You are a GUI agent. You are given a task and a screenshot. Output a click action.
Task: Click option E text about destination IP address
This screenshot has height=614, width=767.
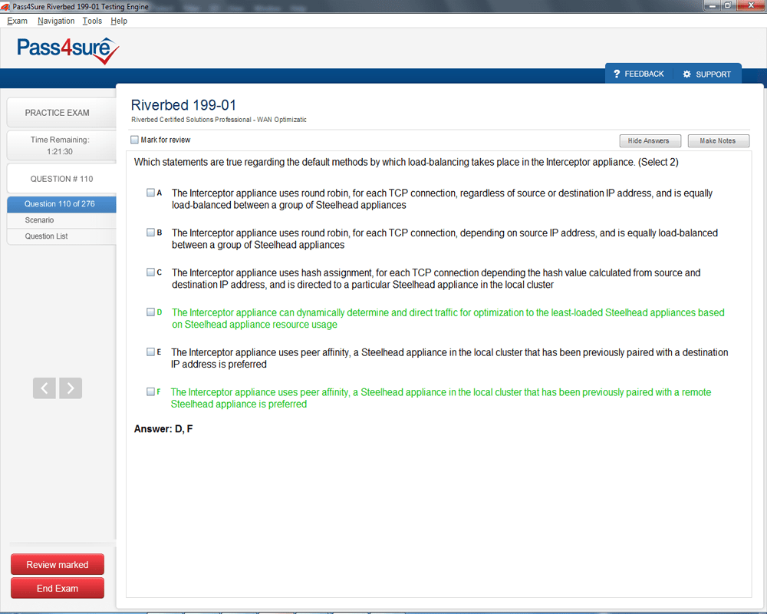click(449, 358)
